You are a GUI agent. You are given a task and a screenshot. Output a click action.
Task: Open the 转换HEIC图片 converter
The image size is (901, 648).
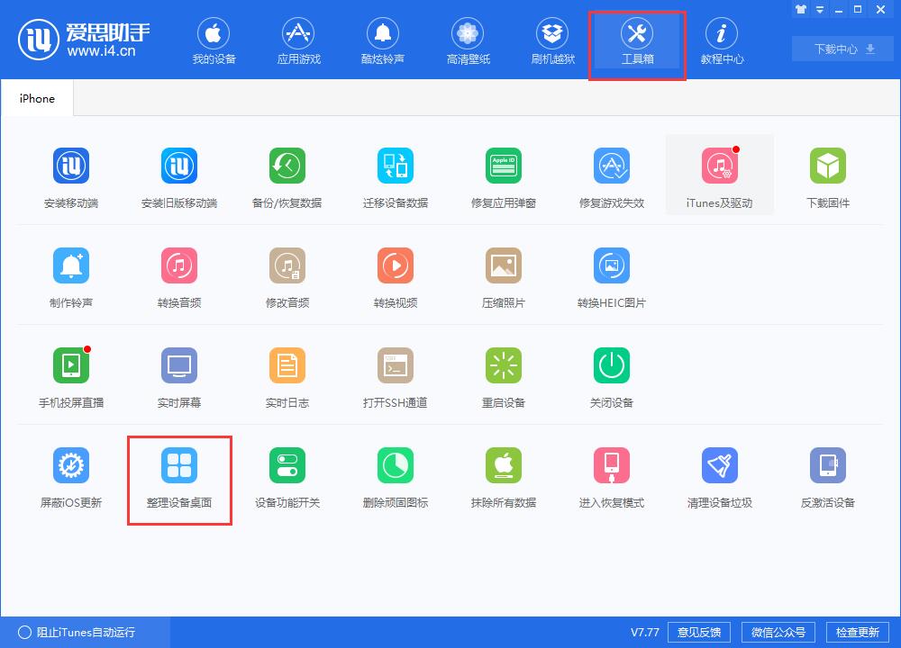click(x=612, y=274)
